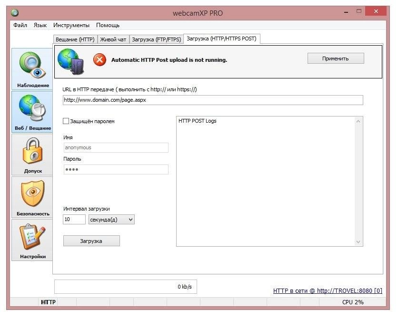Open the Файл menu

(x=20, y=25)
